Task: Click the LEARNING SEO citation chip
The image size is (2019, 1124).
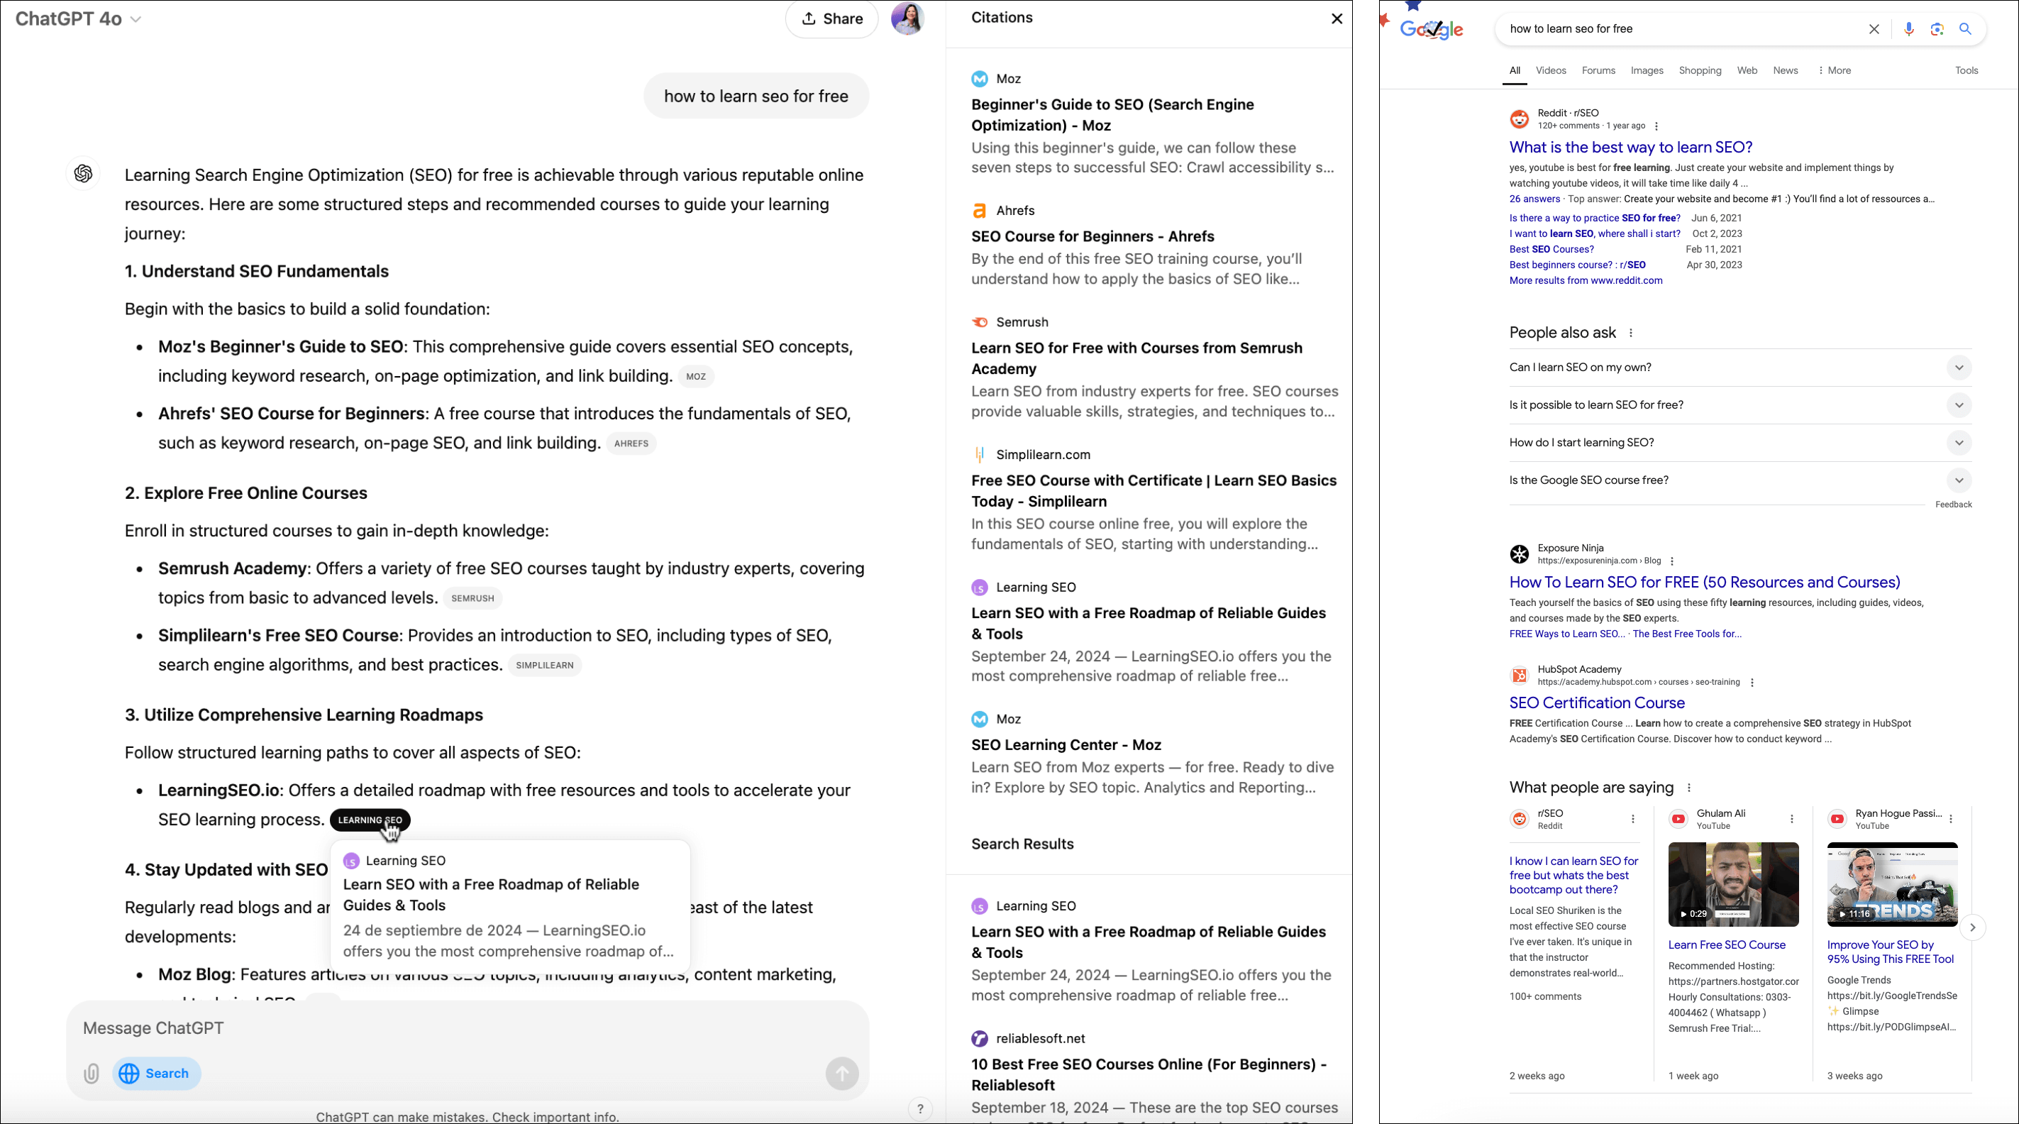Action: click(370, 820)
